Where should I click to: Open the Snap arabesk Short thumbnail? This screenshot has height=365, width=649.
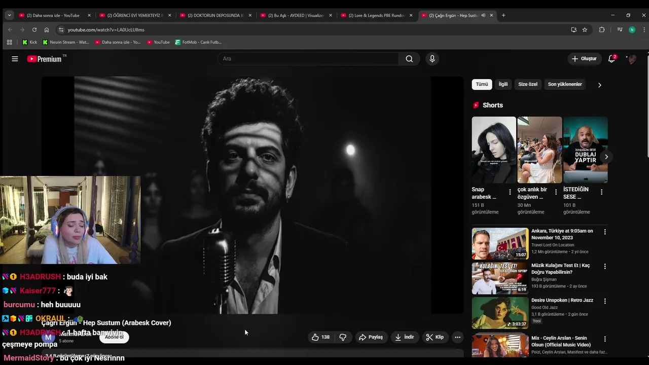[x=494, y=150]
